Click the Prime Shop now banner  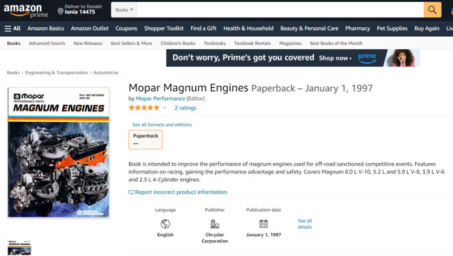293,58
